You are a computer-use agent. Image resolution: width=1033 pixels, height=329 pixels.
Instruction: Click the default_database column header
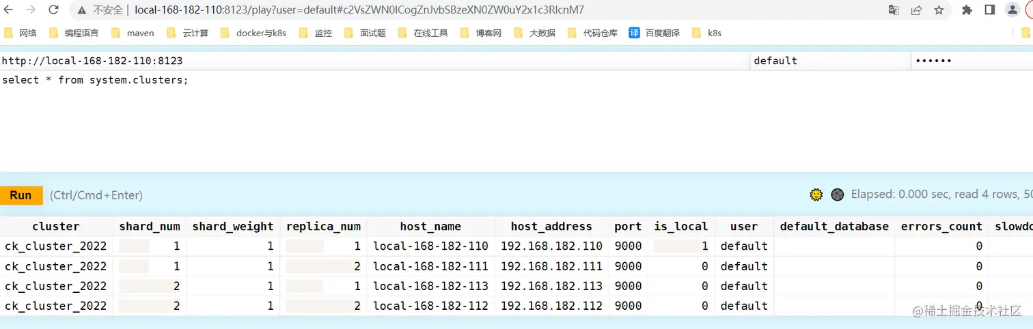(x=834, y=227)
